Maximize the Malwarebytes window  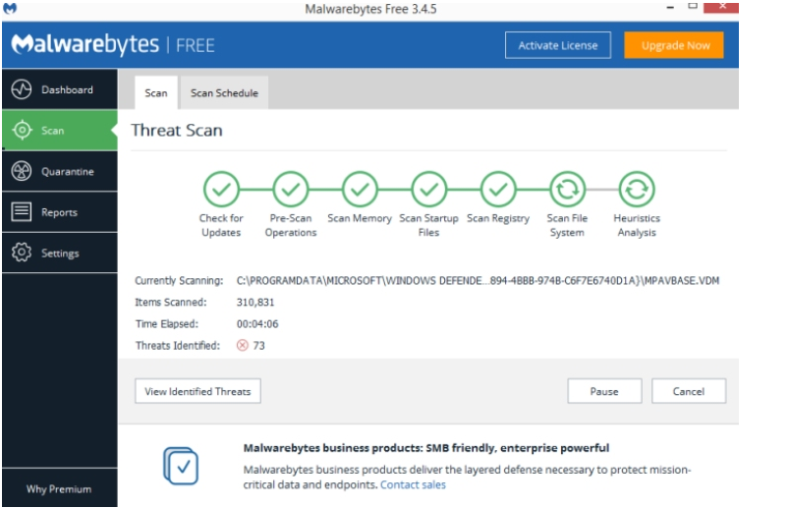pyautogui.click(x=693, y=6)
